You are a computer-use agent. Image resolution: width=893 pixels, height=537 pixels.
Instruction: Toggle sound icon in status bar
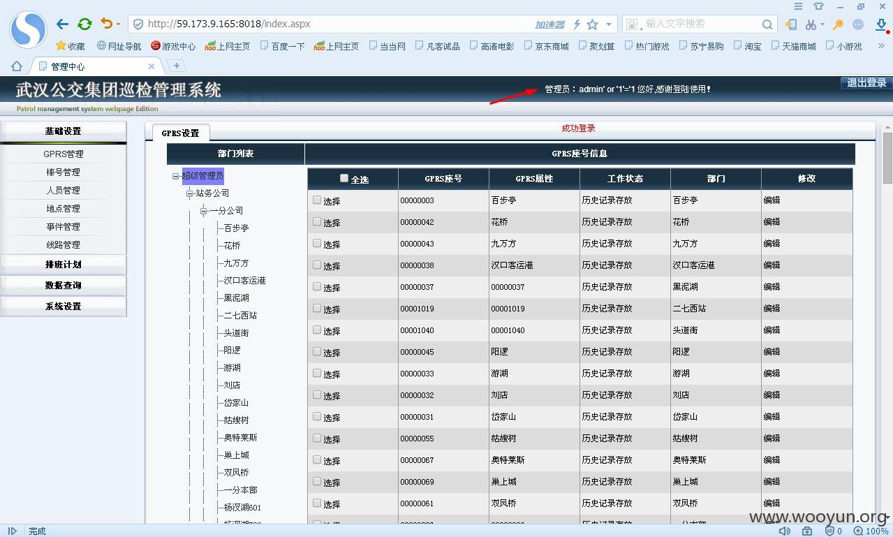click(x=785, y=531)
